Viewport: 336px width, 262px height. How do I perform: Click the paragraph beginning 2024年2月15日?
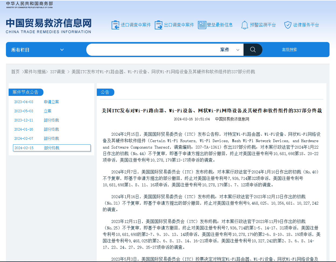pos(212,147)
